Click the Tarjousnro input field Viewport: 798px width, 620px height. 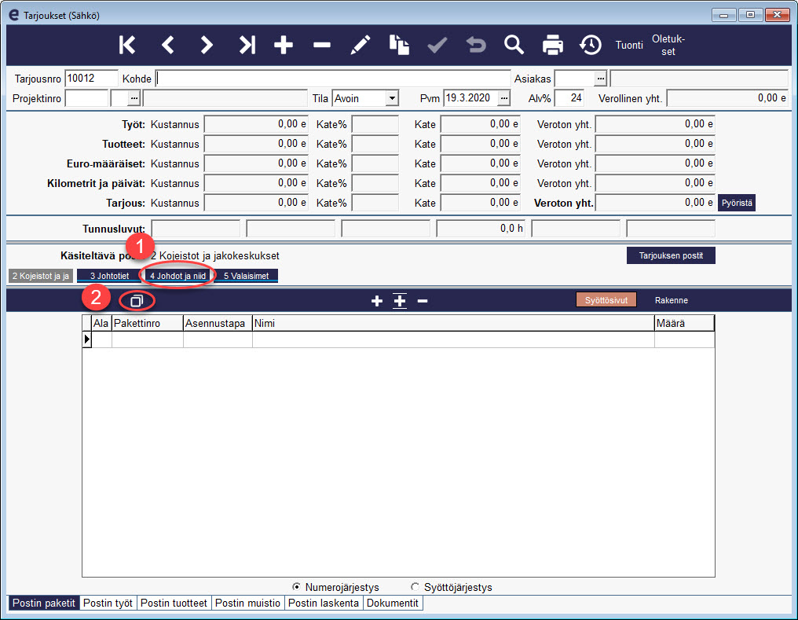coord(92,79)
